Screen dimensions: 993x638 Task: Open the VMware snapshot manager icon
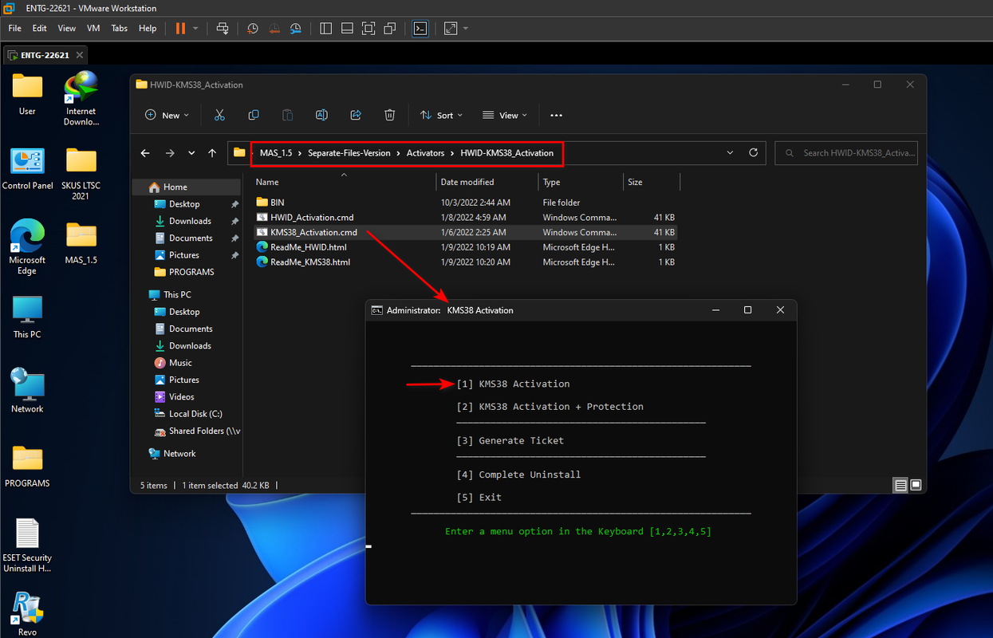tap(296, 28)
